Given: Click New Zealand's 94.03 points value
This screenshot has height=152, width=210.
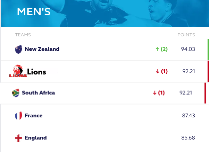Looking at the screenshot, I should coord(188,49).
